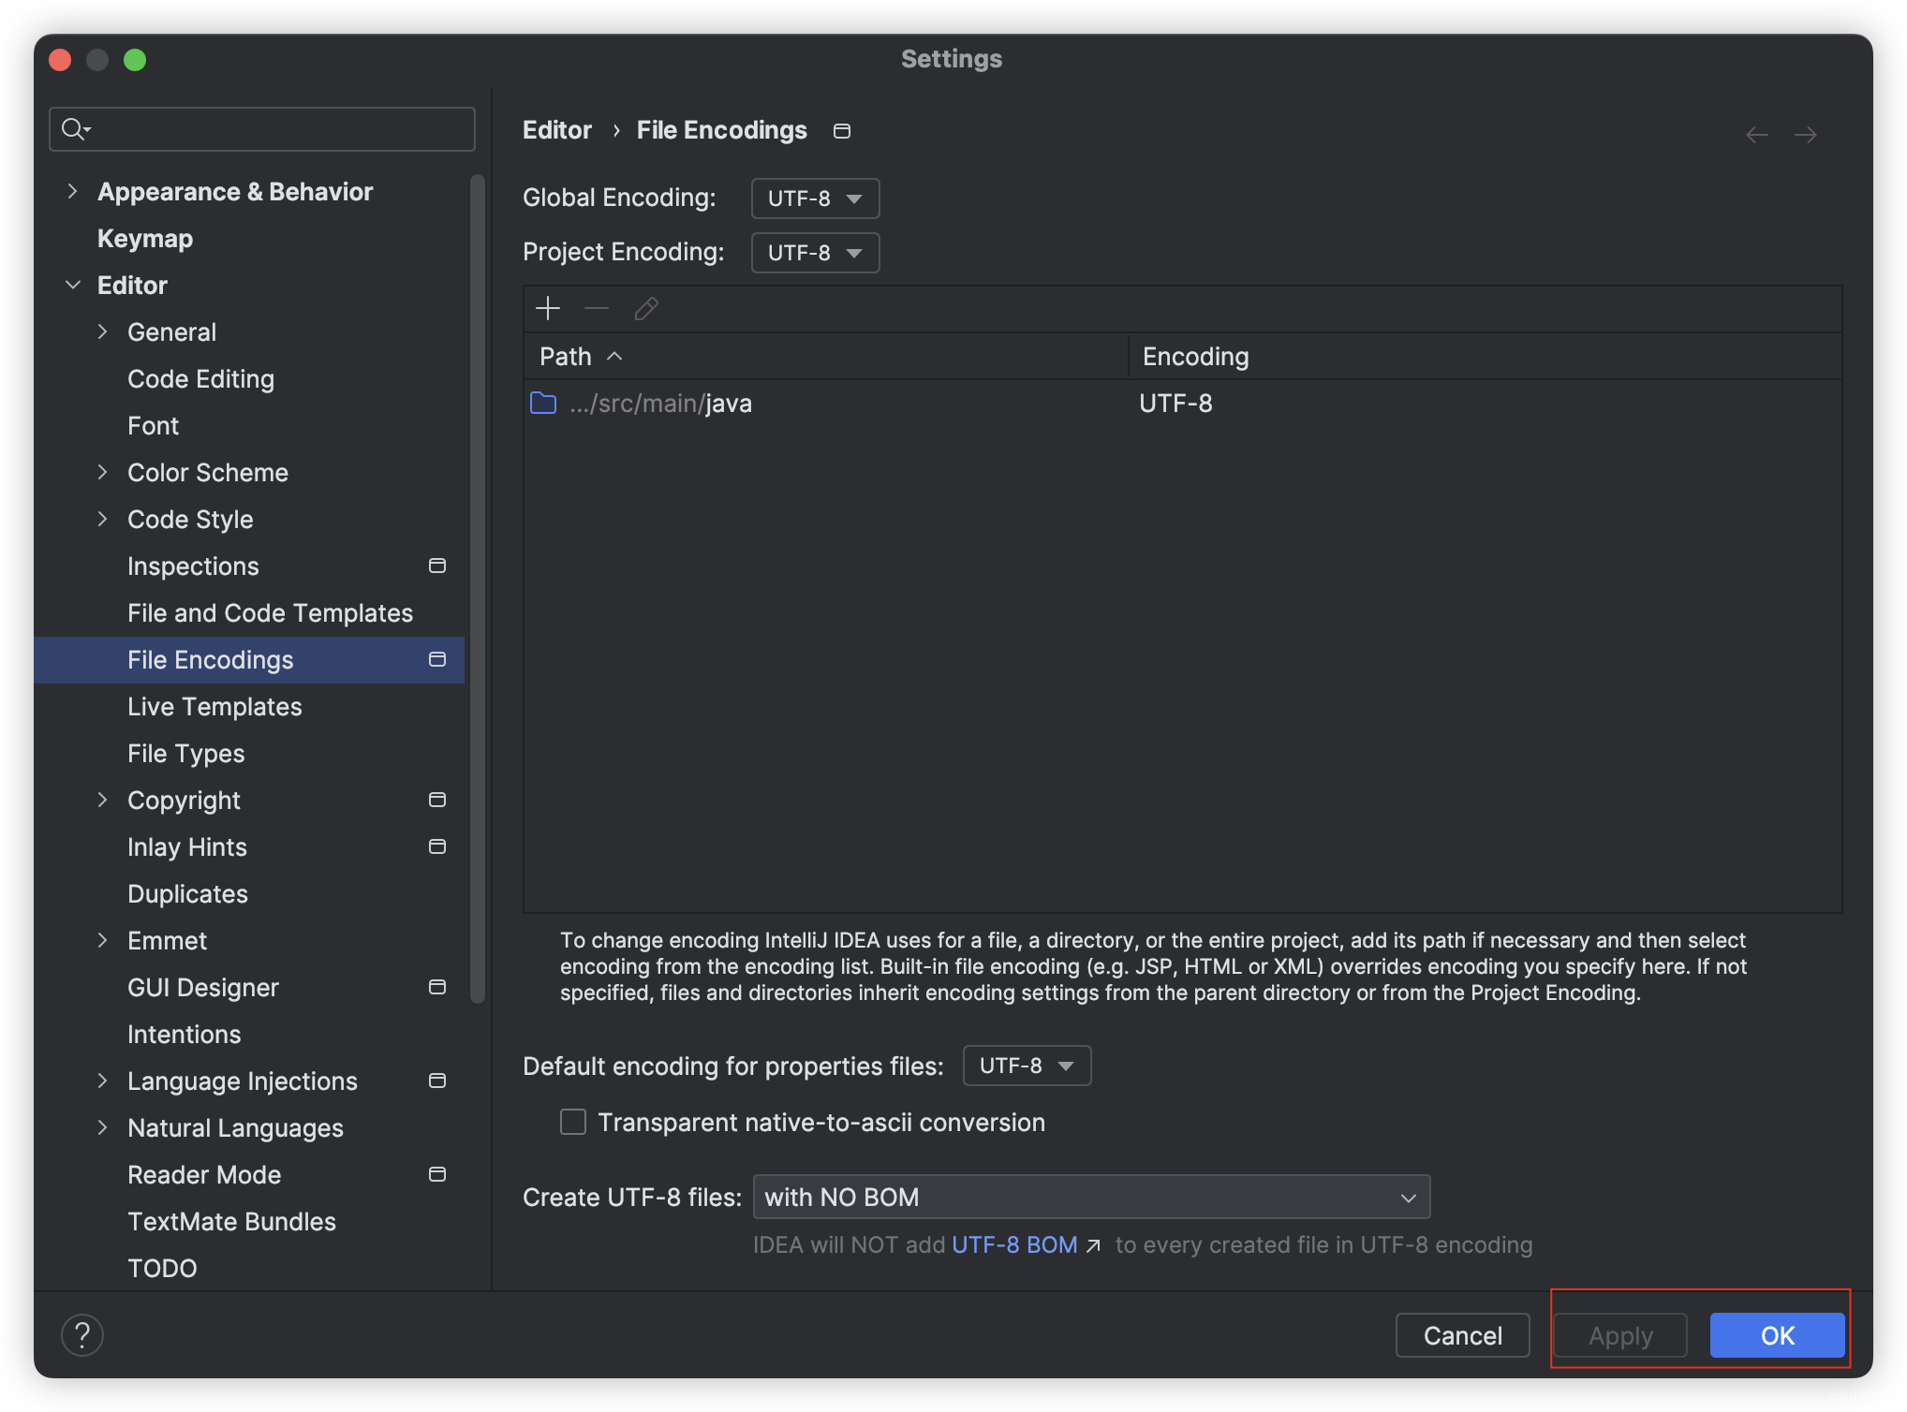Open Reader Mode settings page

[204, 1175]
